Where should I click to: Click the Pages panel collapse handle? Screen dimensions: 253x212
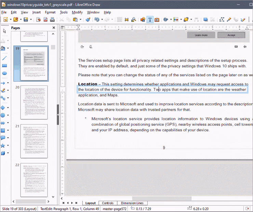point(58,115)
